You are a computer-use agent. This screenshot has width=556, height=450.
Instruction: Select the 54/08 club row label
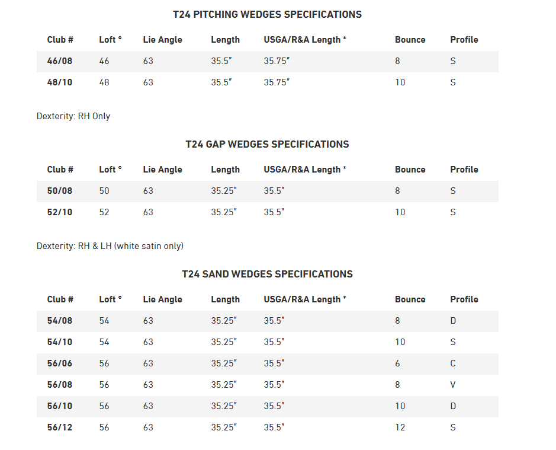click(60, 321)
